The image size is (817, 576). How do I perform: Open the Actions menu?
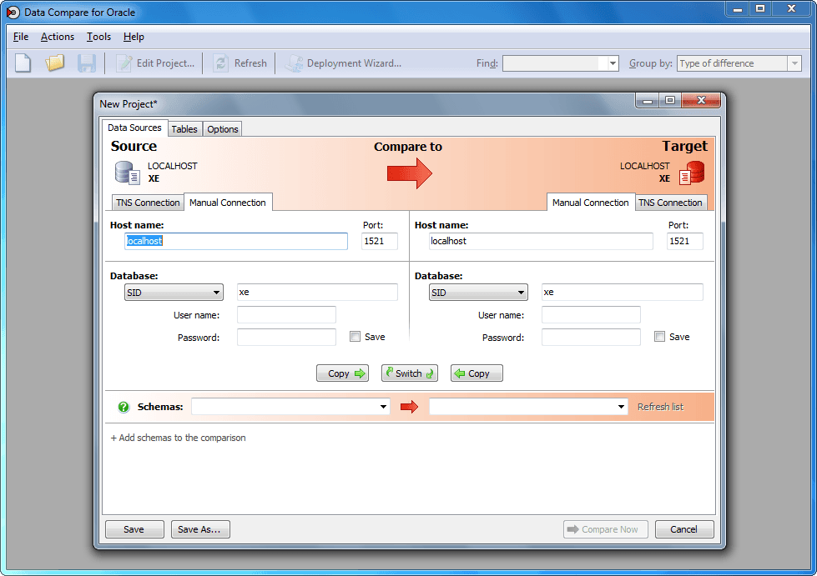click(x=58, y=37)
